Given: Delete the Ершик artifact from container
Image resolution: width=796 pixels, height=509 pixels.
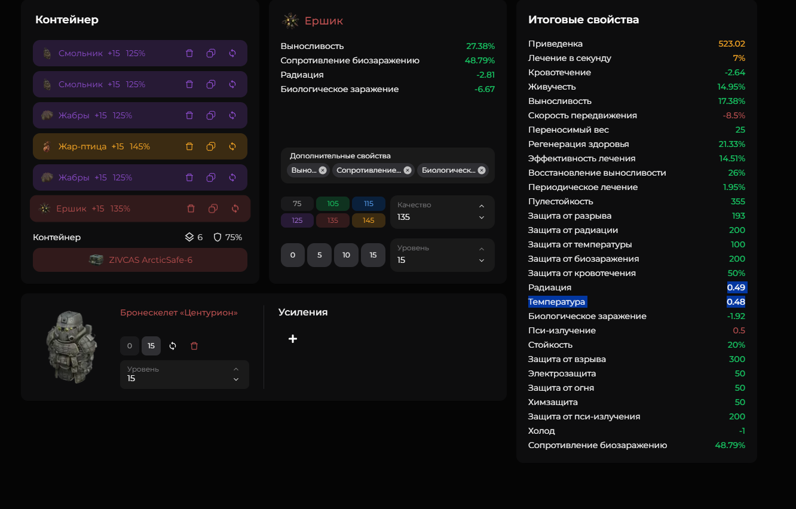Looking at the screenshot, I should click(191, 208).
